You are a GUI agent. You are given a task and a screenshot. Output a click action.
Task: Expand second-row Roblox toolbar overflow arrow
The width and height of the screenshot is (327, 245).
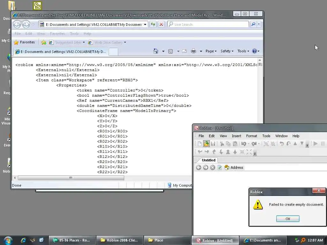255,153
